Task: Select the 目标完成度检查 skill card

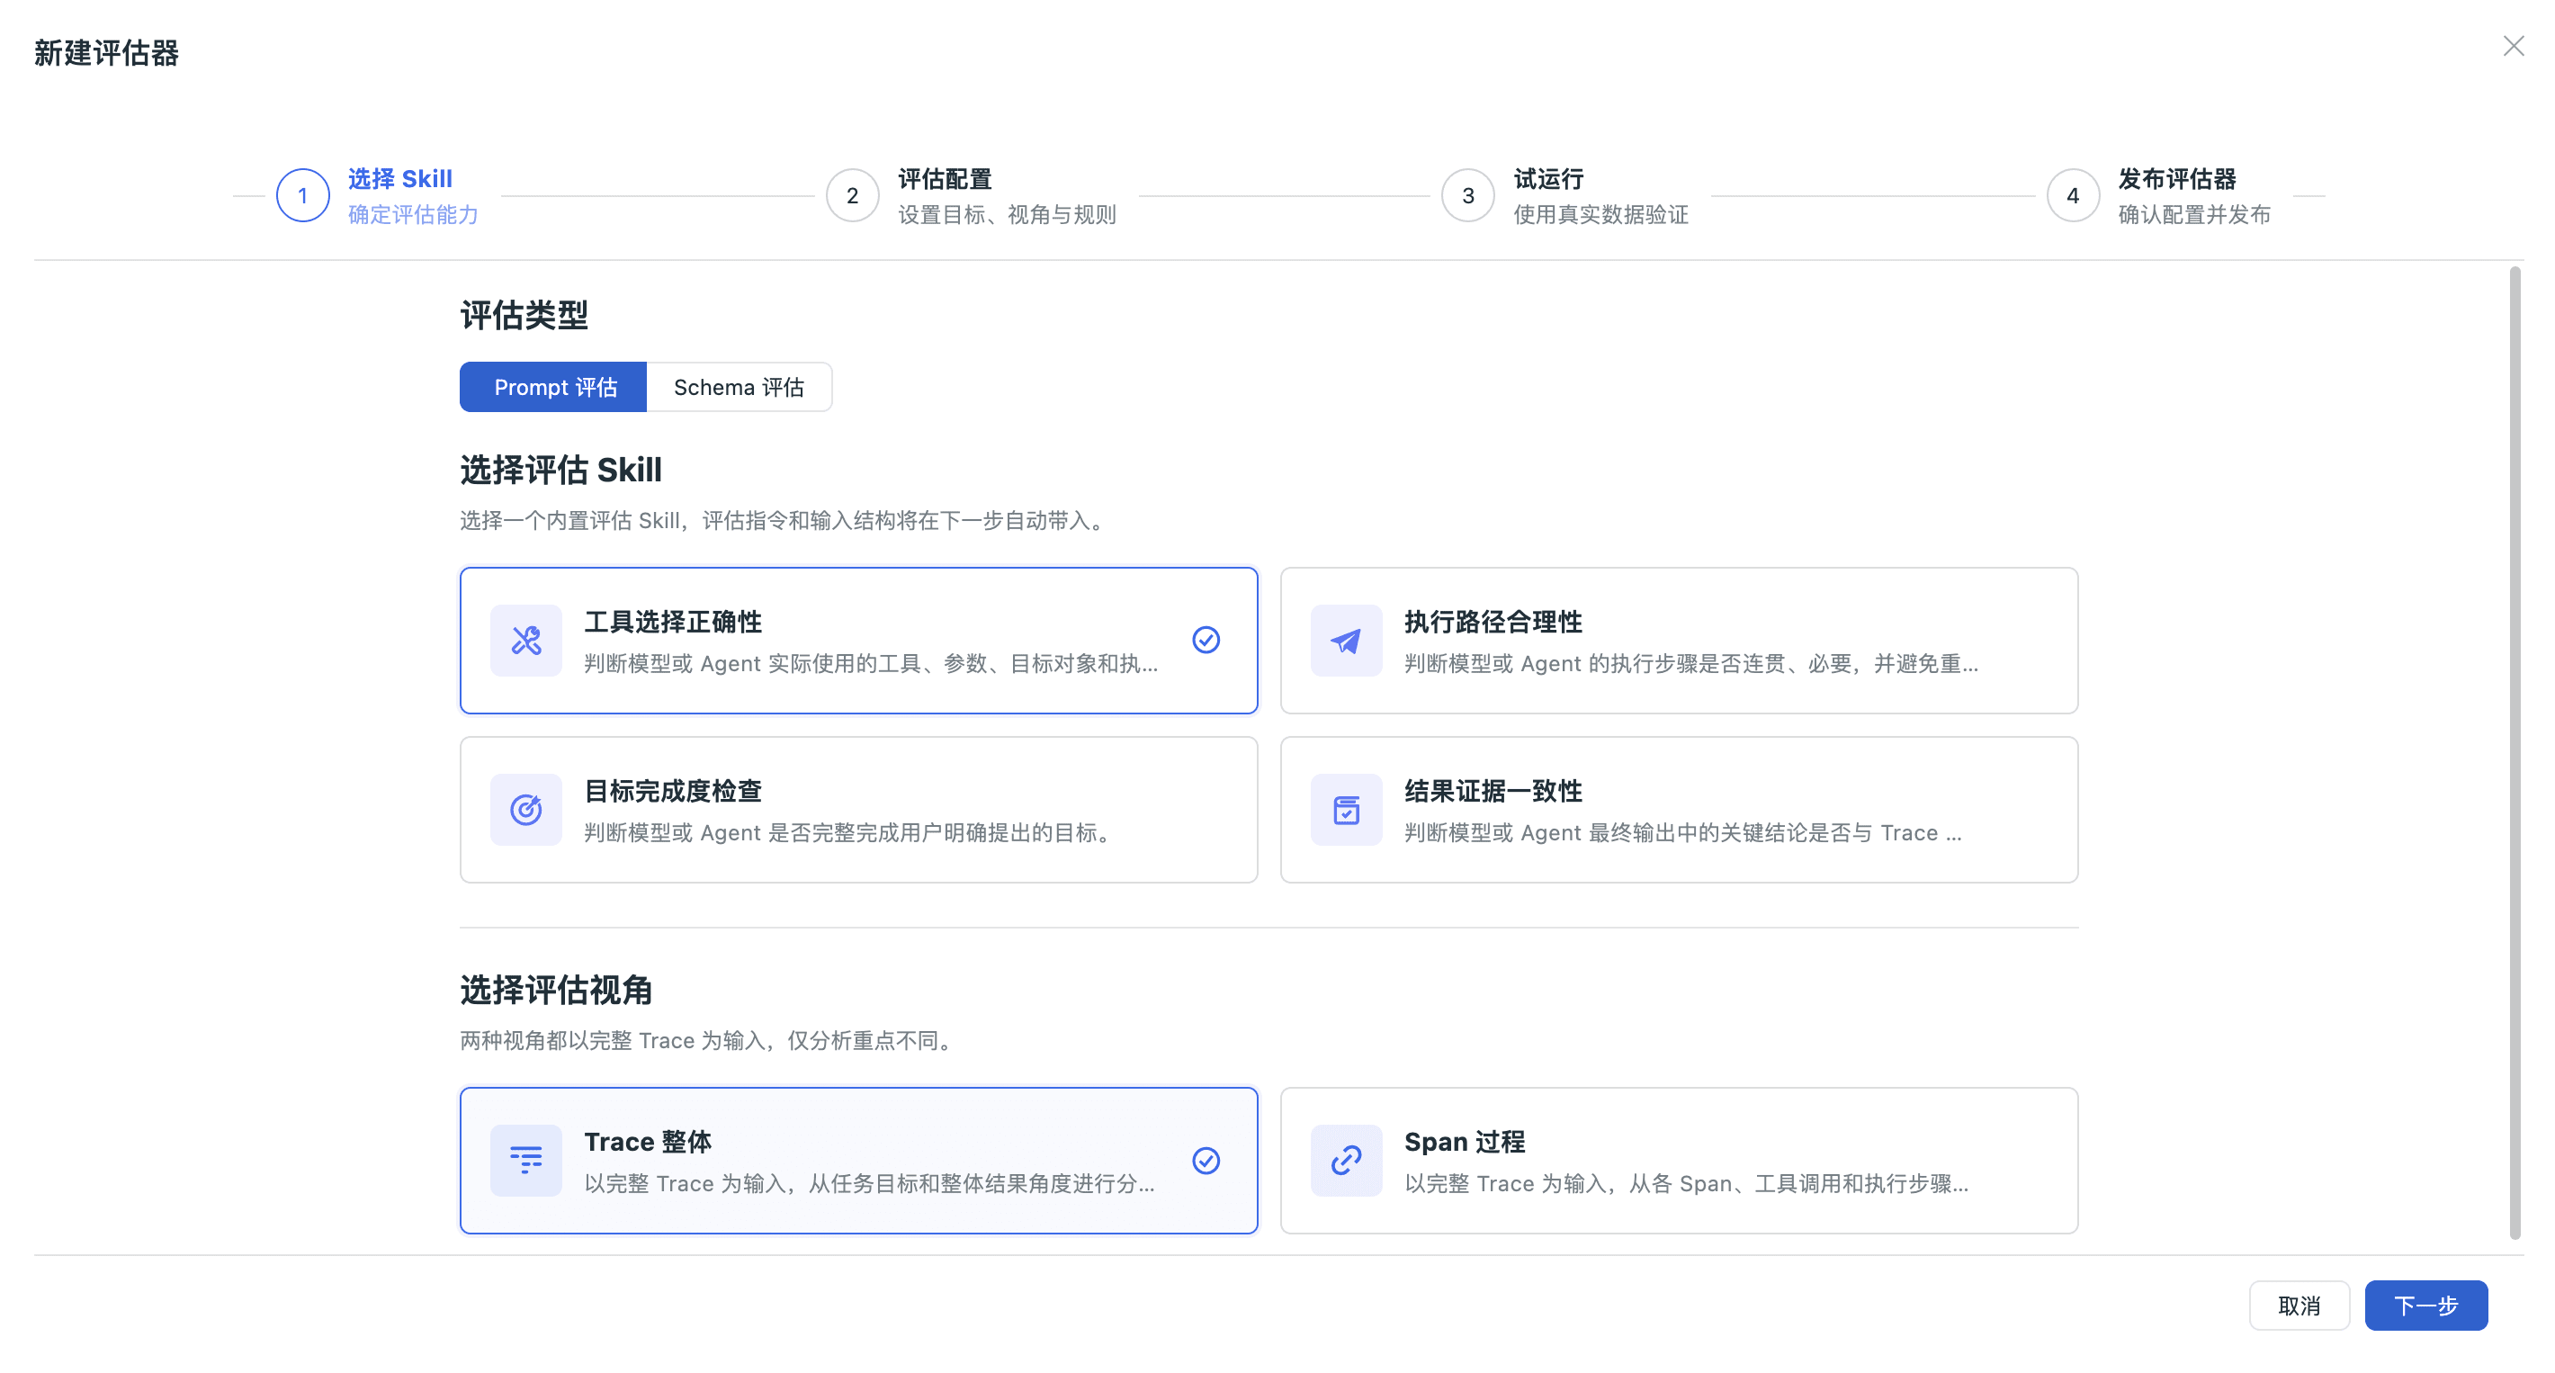Action: point(859,810)
